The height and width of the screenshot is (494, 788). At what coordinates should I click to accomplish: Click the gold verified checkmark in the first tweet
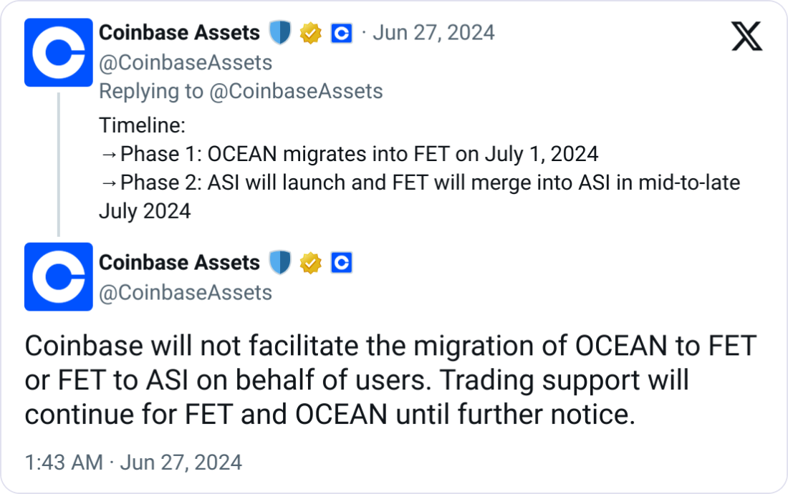coord(310,33)
